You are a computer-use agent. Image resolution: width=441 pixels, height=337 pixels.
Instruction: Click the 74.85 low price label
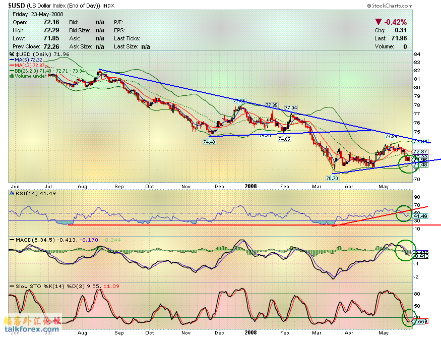(x=284, y=139)
